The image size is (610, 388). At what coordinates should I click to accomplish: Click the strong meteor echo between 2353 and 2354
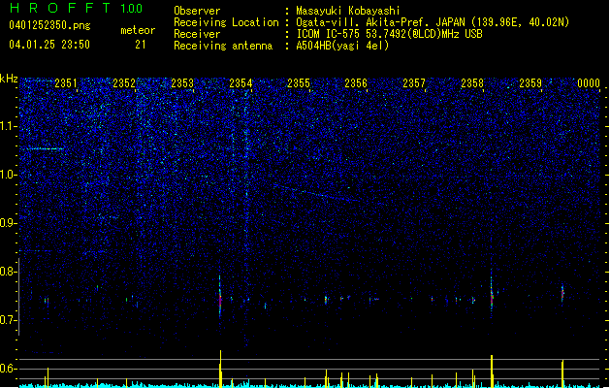pyautogui.click(x=220, y=298)
